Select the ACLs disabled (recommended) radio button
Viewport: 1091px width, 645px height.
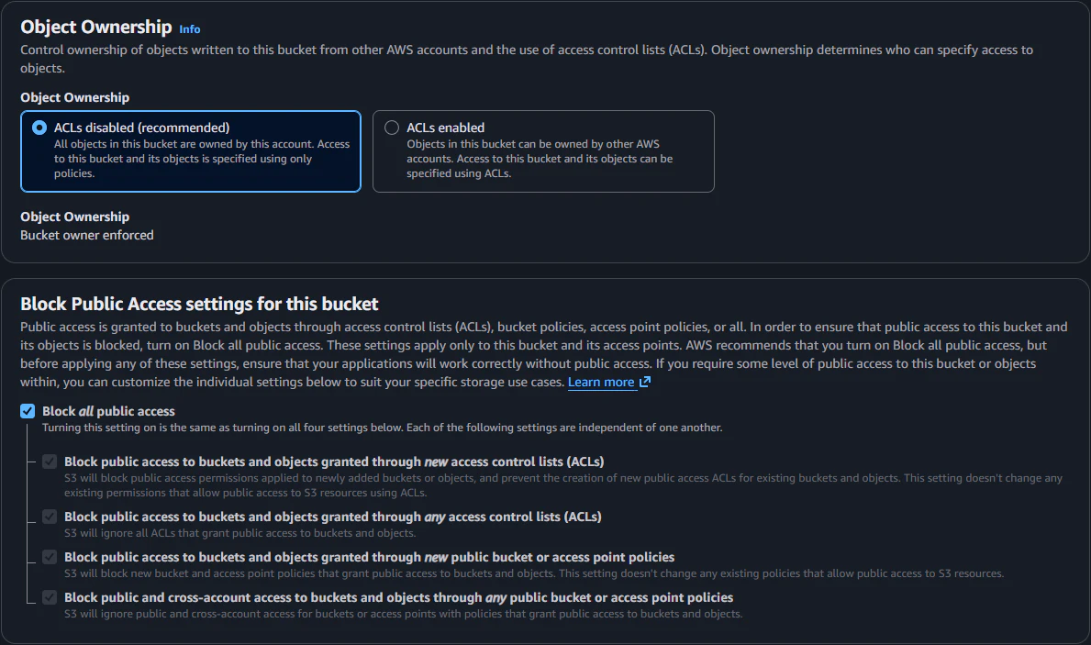coord(39,128)
